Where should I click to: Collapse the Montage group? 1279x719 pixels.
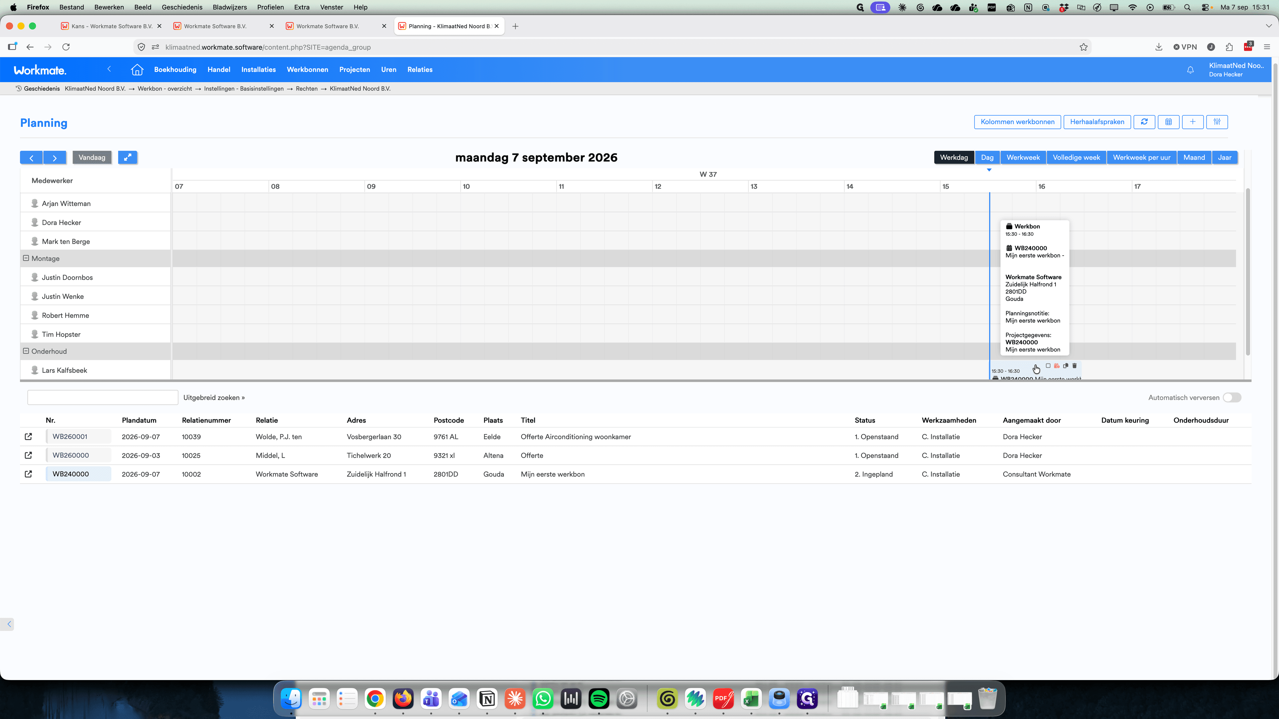[26, 259]
